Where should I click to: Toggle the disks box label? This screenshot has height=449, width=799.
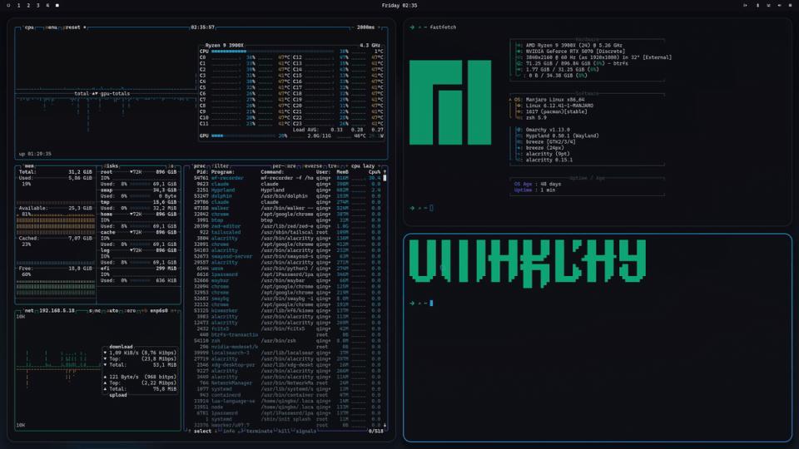click(111, 166)
